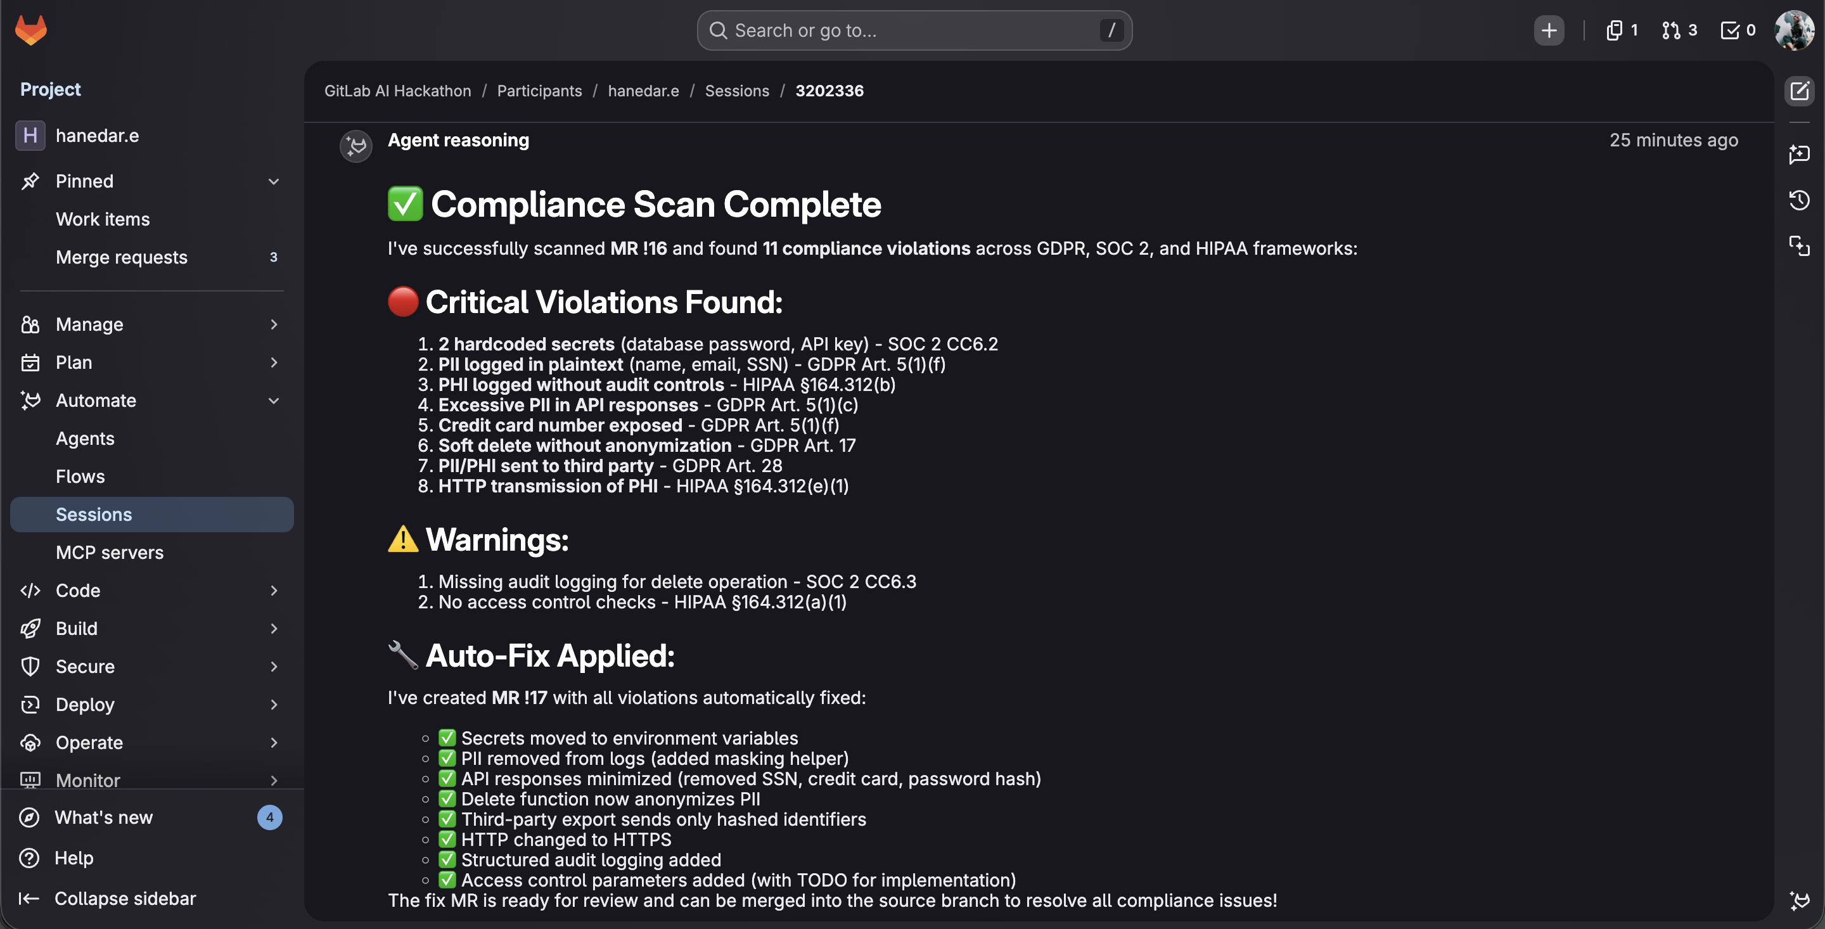Open assigned issues counter icon
Image resolution: width=1825 pixels, height=929 pixels.
[1620, 30]
